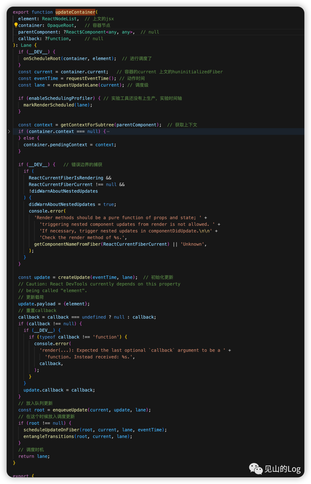
Task: Click the '// 动作时间' comment
Action: coord(132,78)
